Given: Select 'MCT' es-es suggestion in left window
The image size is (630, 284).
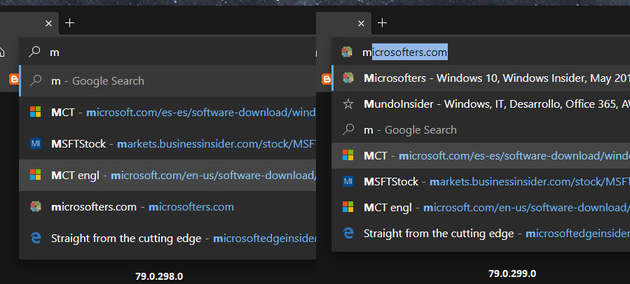Looking at the screenshot, I should click(167, 112).
